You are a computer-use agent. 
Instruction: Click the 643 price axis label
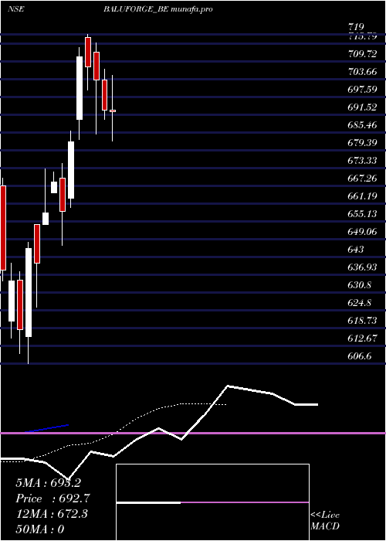click(x=356, y=250)
